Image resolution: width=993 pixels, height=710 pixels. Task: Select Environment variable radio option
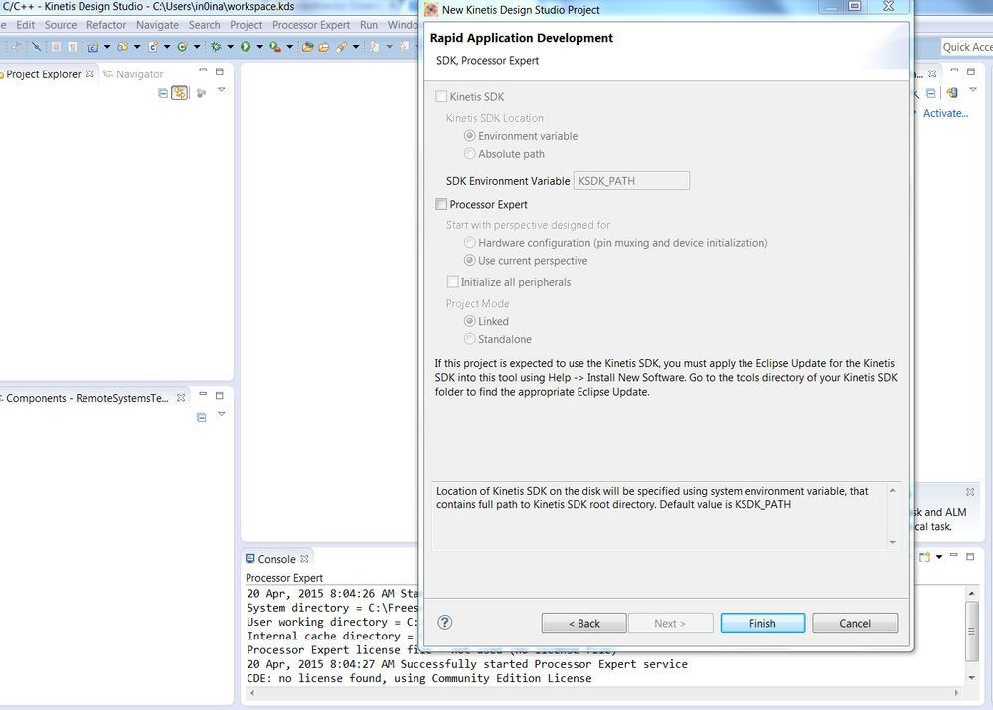coord(470,135)
